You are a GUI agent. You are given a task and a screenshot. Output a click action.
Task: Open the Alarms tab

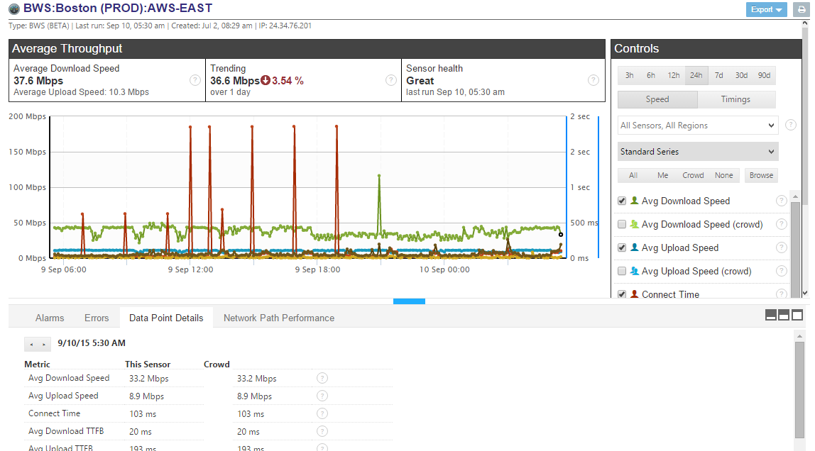[50, 318]
